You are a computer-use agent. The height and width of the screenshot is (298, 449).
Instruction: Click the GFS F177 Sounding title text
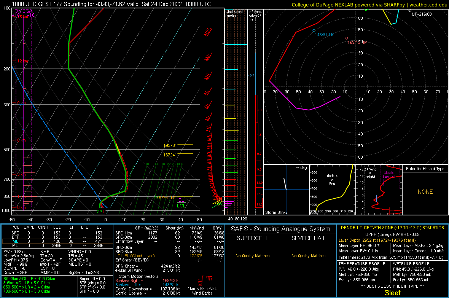[111, 4]
